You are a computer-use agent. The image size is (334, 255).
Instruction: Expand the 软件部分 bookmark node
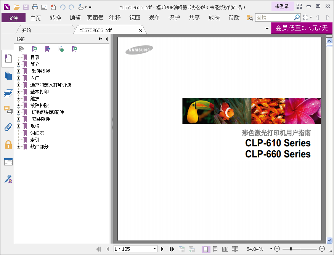pos(18,147)
